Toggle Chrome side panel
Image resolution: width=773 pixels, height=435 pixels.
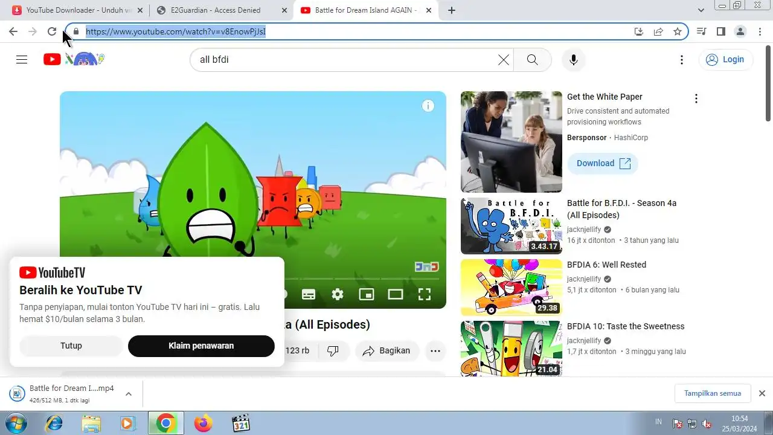tap(721, 31)
